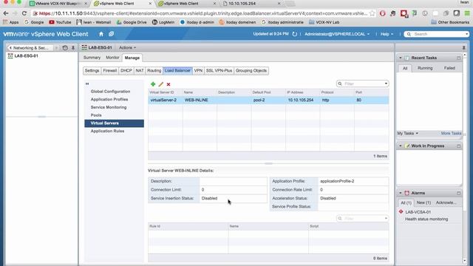Click More Tasks link
Viewport: 473px width, 266px height.
click(451, 133)
